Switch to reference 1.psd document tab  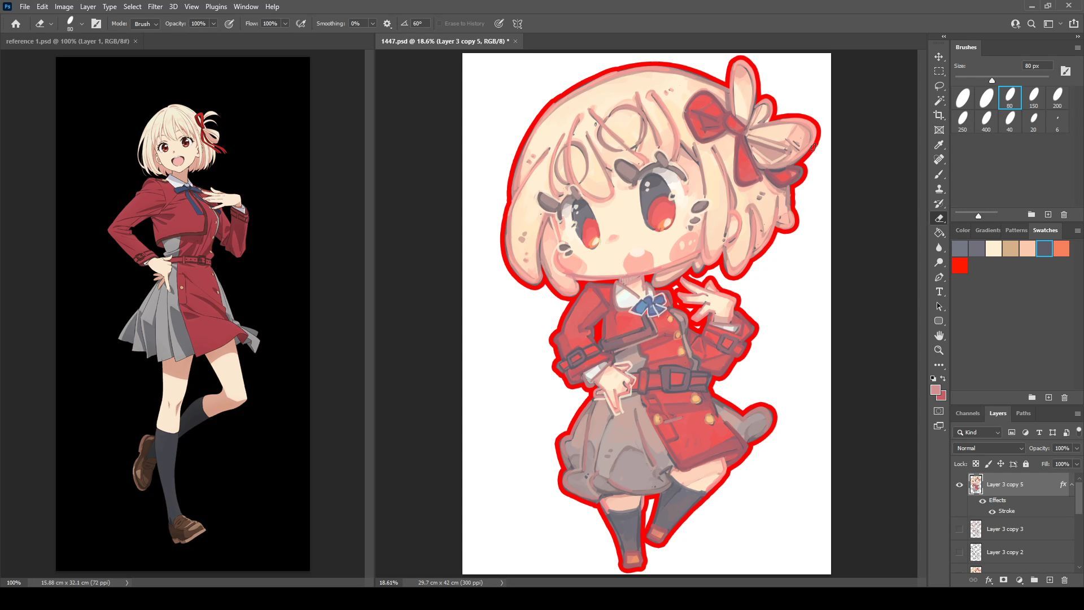pos(68,41)
